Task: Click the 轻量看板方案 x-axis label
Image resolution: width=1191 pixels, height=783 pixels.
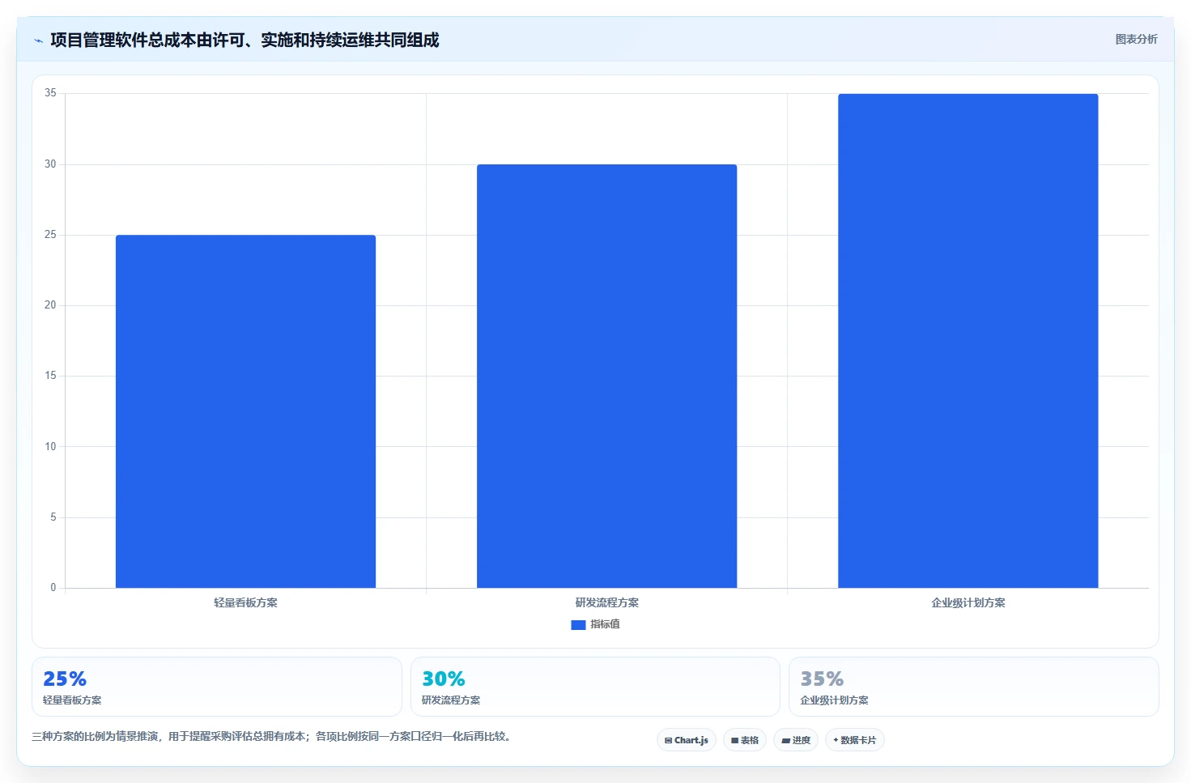Action: click(x=245, y=602)
